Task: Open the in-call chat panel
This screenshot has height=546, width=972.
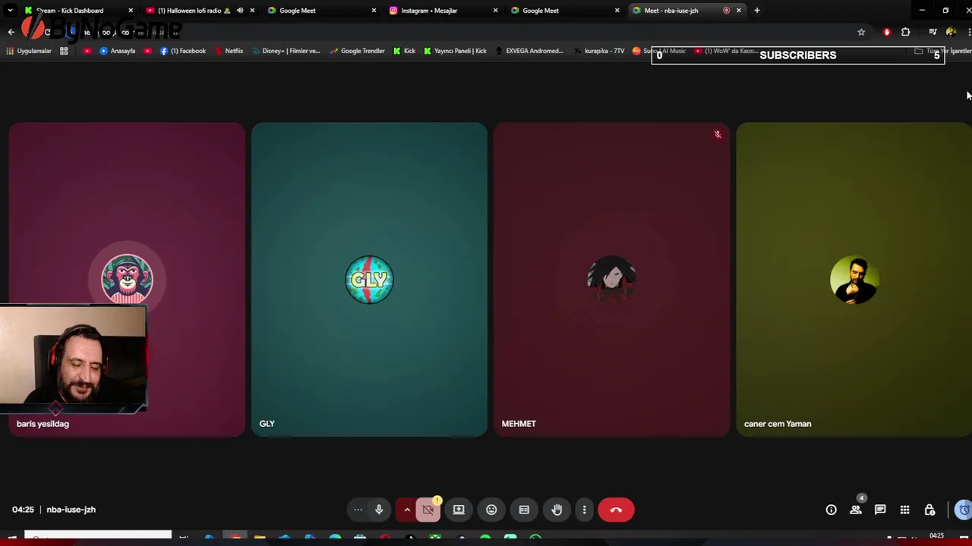Action: click(x=880, y=510)
